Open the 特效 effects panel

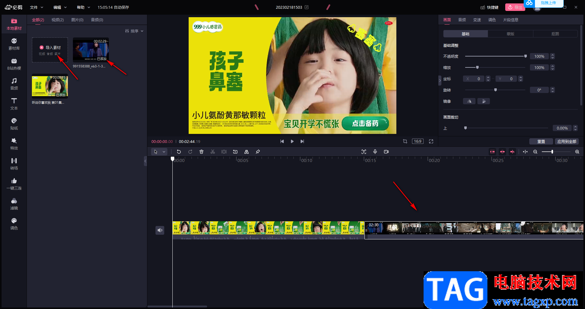14,144
